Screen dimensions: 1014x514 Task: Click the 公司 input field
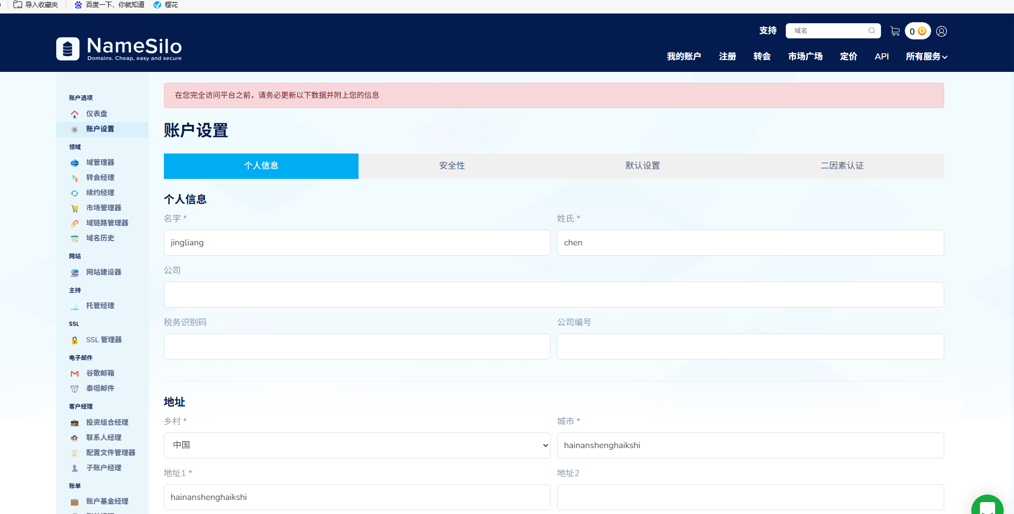[553, 295]
